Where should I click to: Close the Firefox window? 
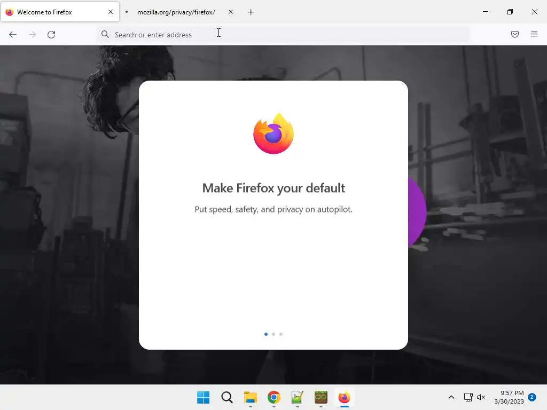534,12
